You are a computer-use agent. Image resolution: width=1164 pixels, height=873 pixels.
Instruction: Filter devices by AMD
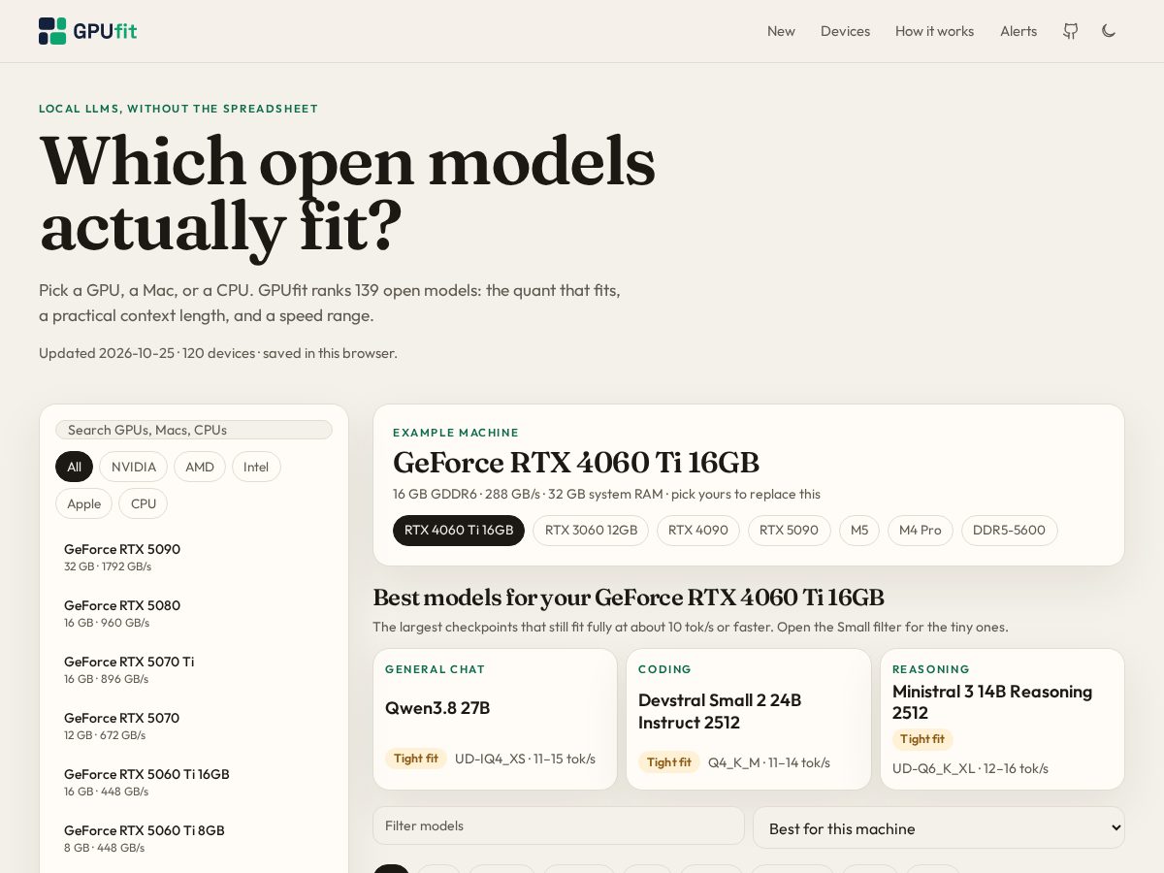(200, 467)
